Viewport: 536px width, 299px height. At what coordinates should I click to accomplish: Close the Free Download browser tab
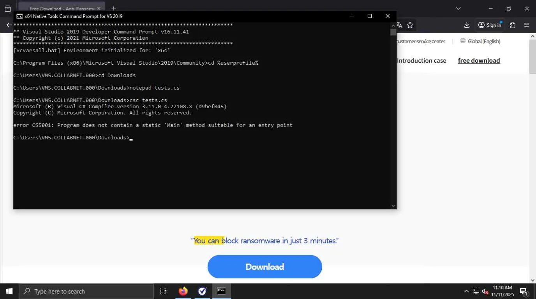(x=99, y=9)
